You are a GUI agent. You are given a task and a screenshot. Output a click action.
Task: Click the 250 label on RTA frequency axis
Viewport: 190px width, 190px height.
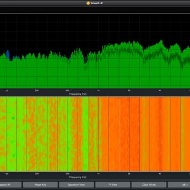(x=37, y=91)
